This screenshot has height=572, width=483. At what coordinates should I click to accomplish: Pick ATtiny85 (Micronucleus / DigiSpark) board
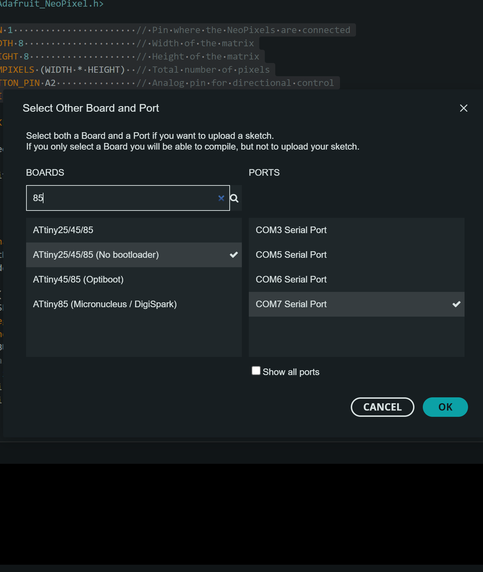point(134,304)
